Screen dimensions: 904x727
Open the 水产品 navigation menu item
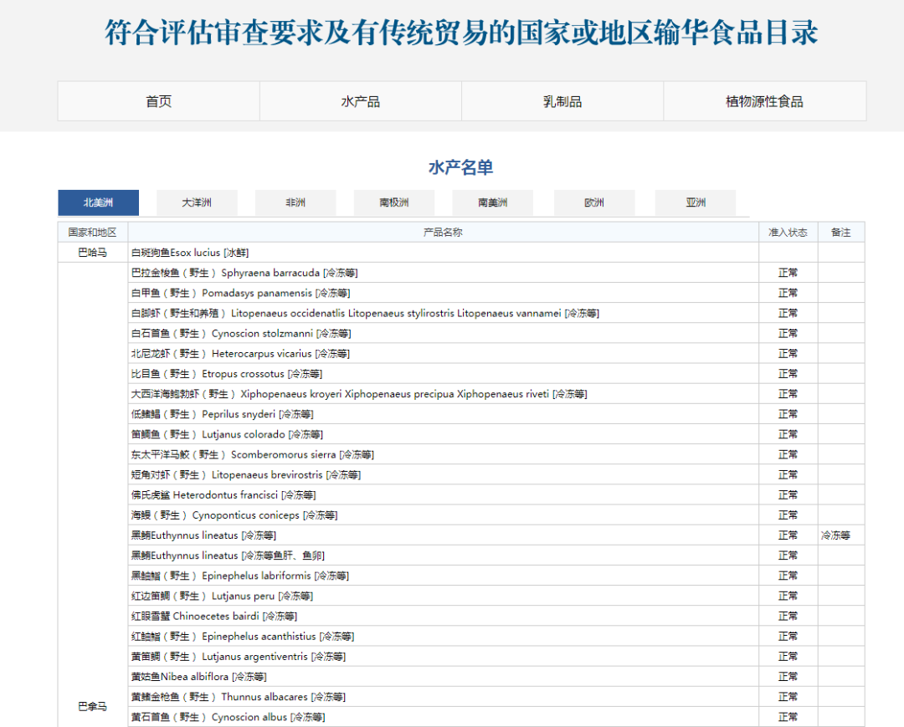[x=360, y=101]
